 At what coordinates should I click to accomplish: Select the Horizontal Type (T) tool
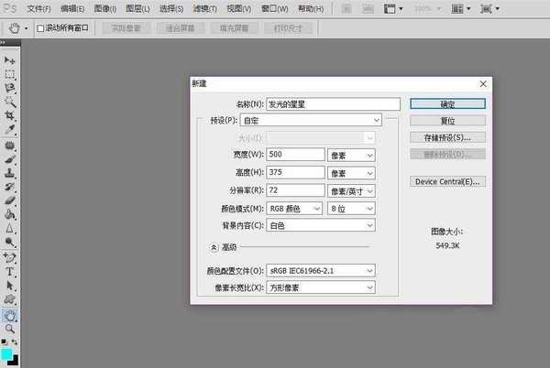10,272
